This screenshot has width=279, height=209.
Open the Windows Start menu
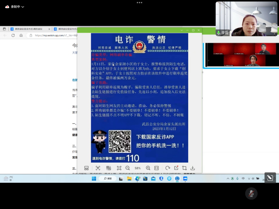pos(94,179)
